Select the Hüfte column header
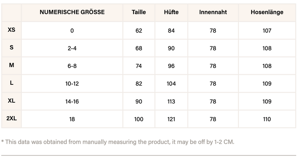The width and height of the screenshot is (300, 161). (x=171, y=12)
